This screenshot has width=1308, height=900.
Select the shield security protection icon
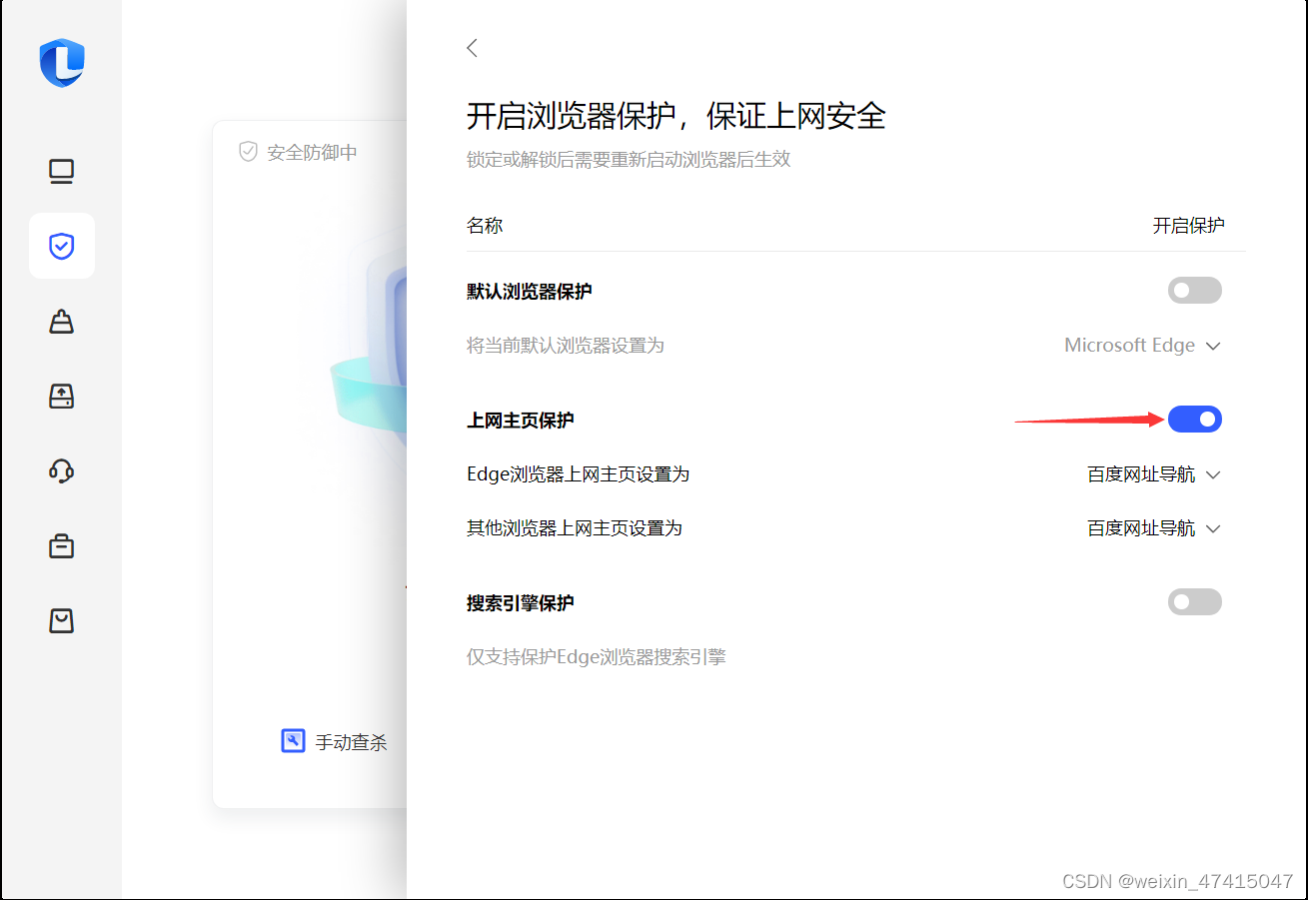(61, 246)
